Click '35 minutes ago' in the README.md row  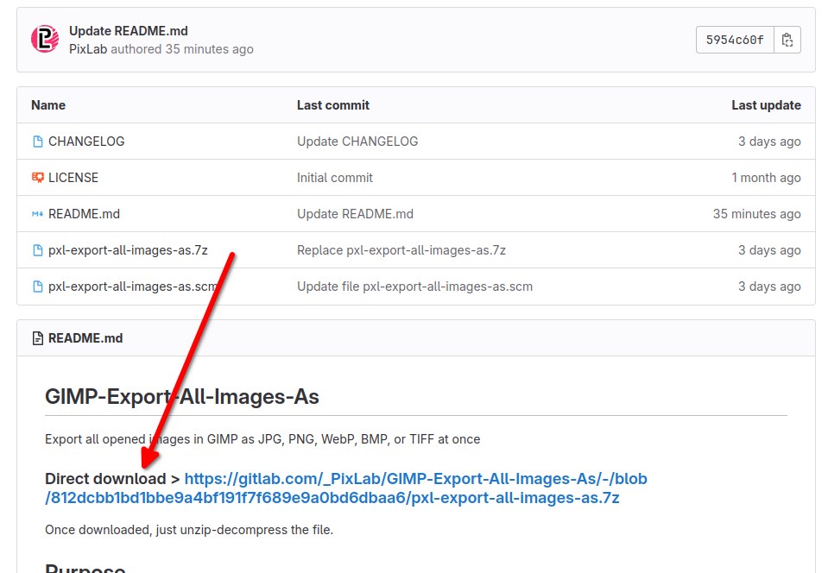point(756,214)
